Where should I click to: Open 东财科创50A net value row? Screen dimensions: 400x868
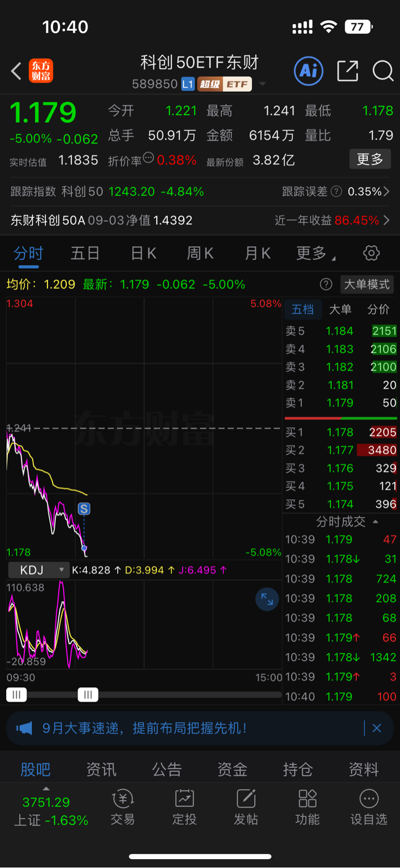(x=102, y=220)
